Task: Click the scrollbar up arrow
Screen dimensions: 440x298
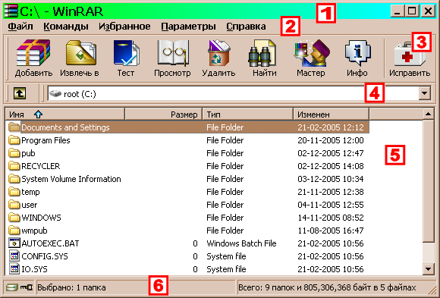Action: coord(428,114)
